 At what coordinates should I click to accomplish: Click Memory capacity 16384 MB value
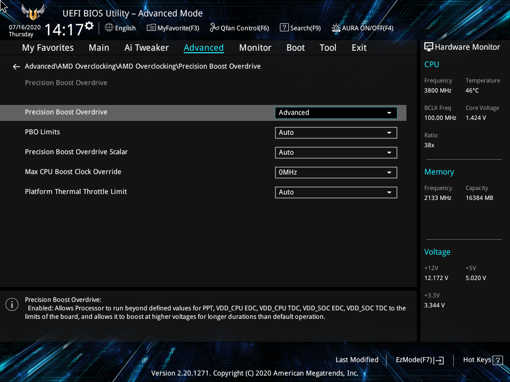(x=479, y=198)
